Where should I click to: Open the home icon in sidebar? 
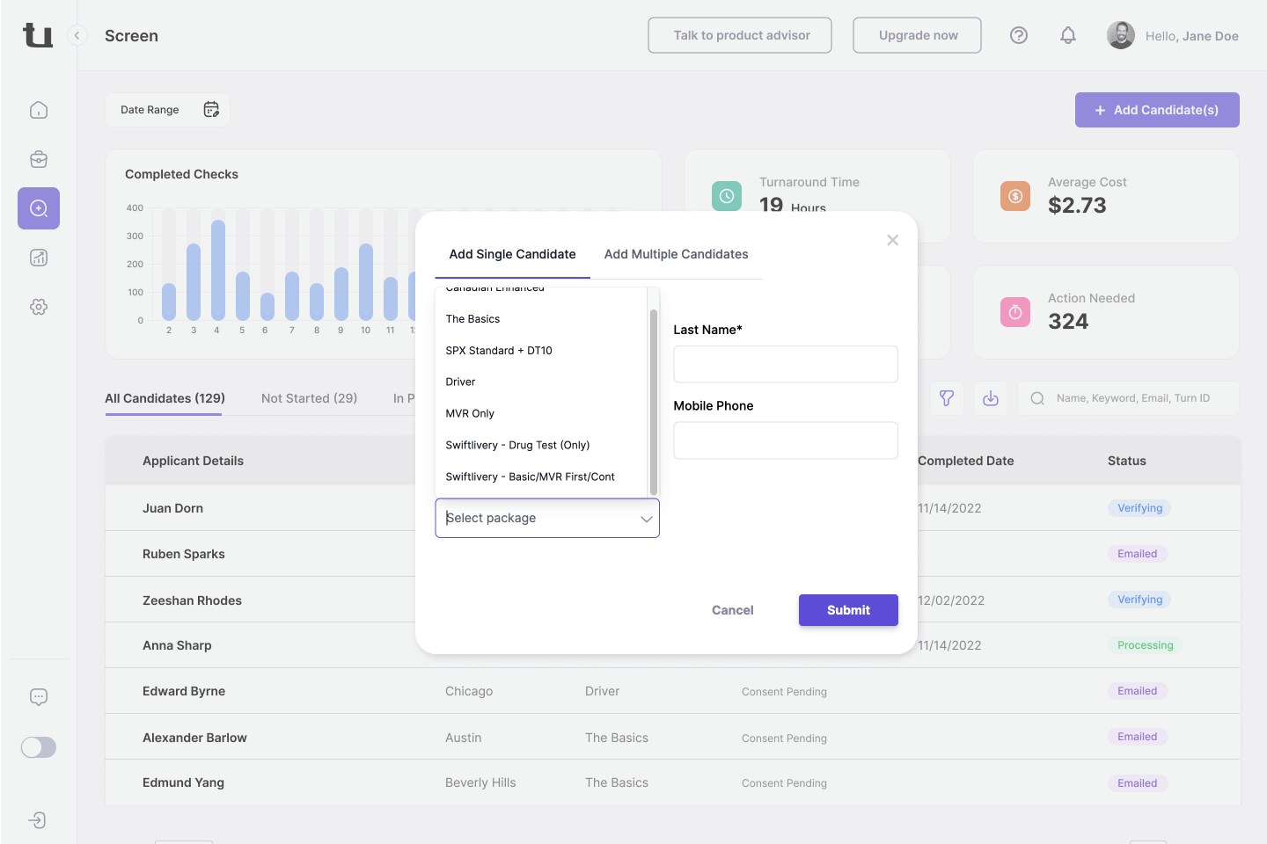pos(39,110)
